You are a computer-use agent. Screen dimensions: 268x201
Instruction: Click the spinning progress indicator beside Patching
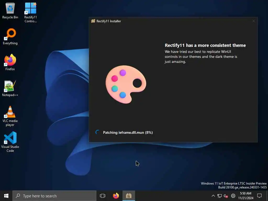coord(97,132)
